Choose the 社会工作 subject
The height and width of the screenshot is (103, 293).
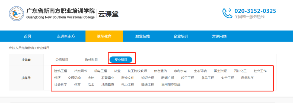(x=260, y=71)
